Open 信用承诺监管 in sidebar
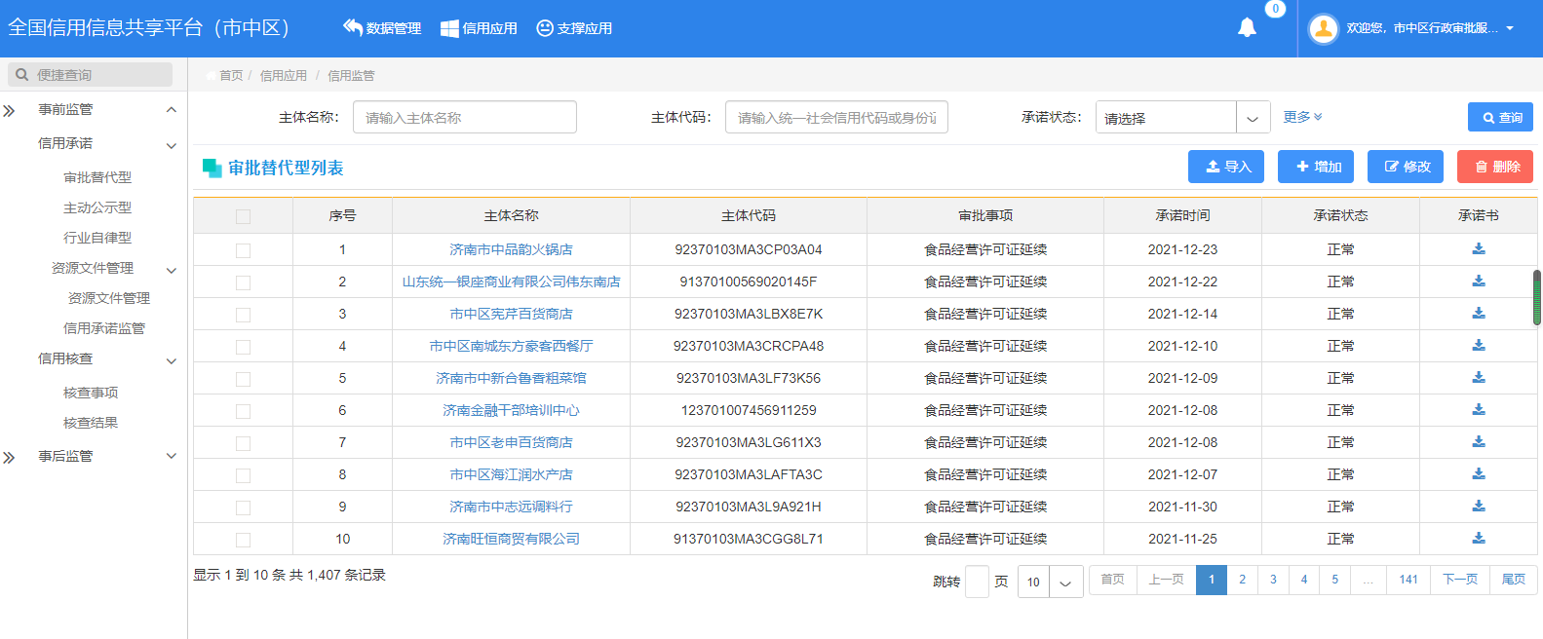 [104, 328]
